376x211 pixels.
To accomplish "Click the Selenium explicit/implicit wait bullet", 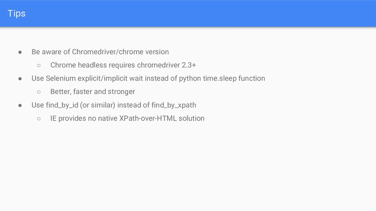I will (x=148, y=78).
